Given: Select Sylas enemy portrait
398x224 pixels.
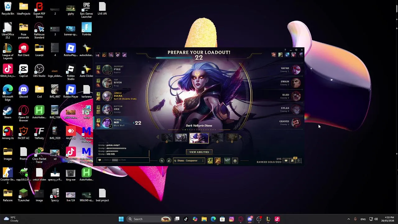Looking at the screenshot, I should pyautogui.click(x=296, y=110).
